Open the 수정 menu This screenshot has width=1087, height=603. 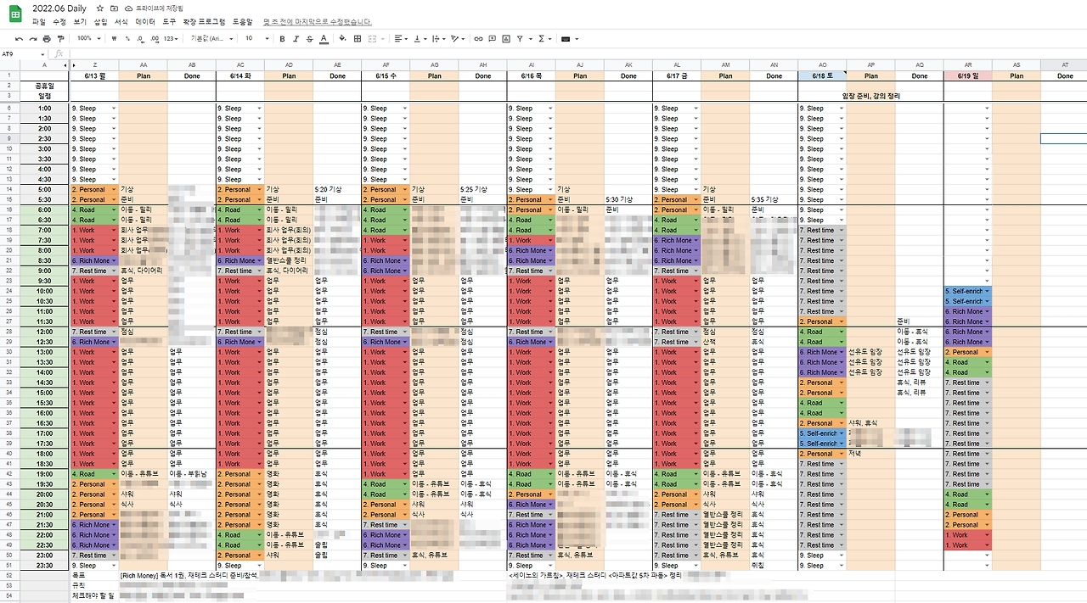(x=59, y=21)
